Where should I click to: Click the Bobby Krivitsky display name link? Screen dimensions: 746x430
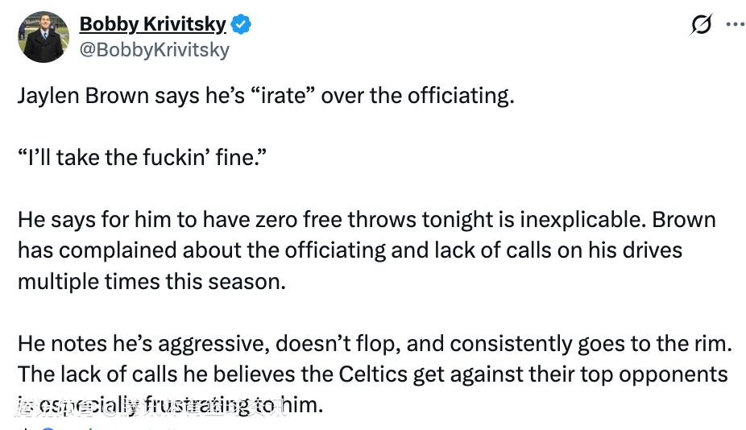(x=152, y=25)
